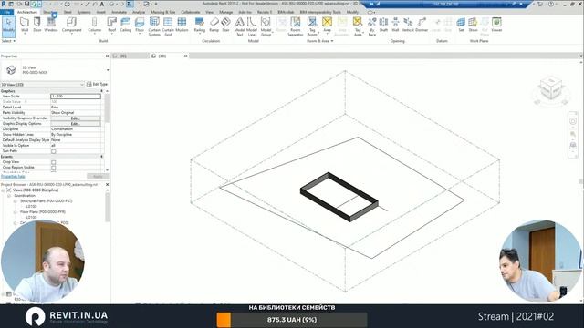Expand the Room & Area panel dropdown
Image resolution: width=584 pixels, height=328 pixels.
pyautogui.click(x=320, y=41)
